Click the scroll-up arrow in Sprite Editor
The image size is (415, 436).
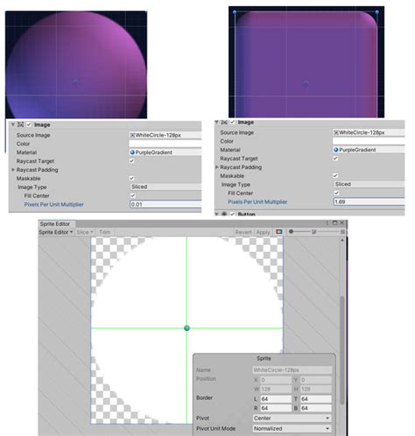[x=342, y=240]
